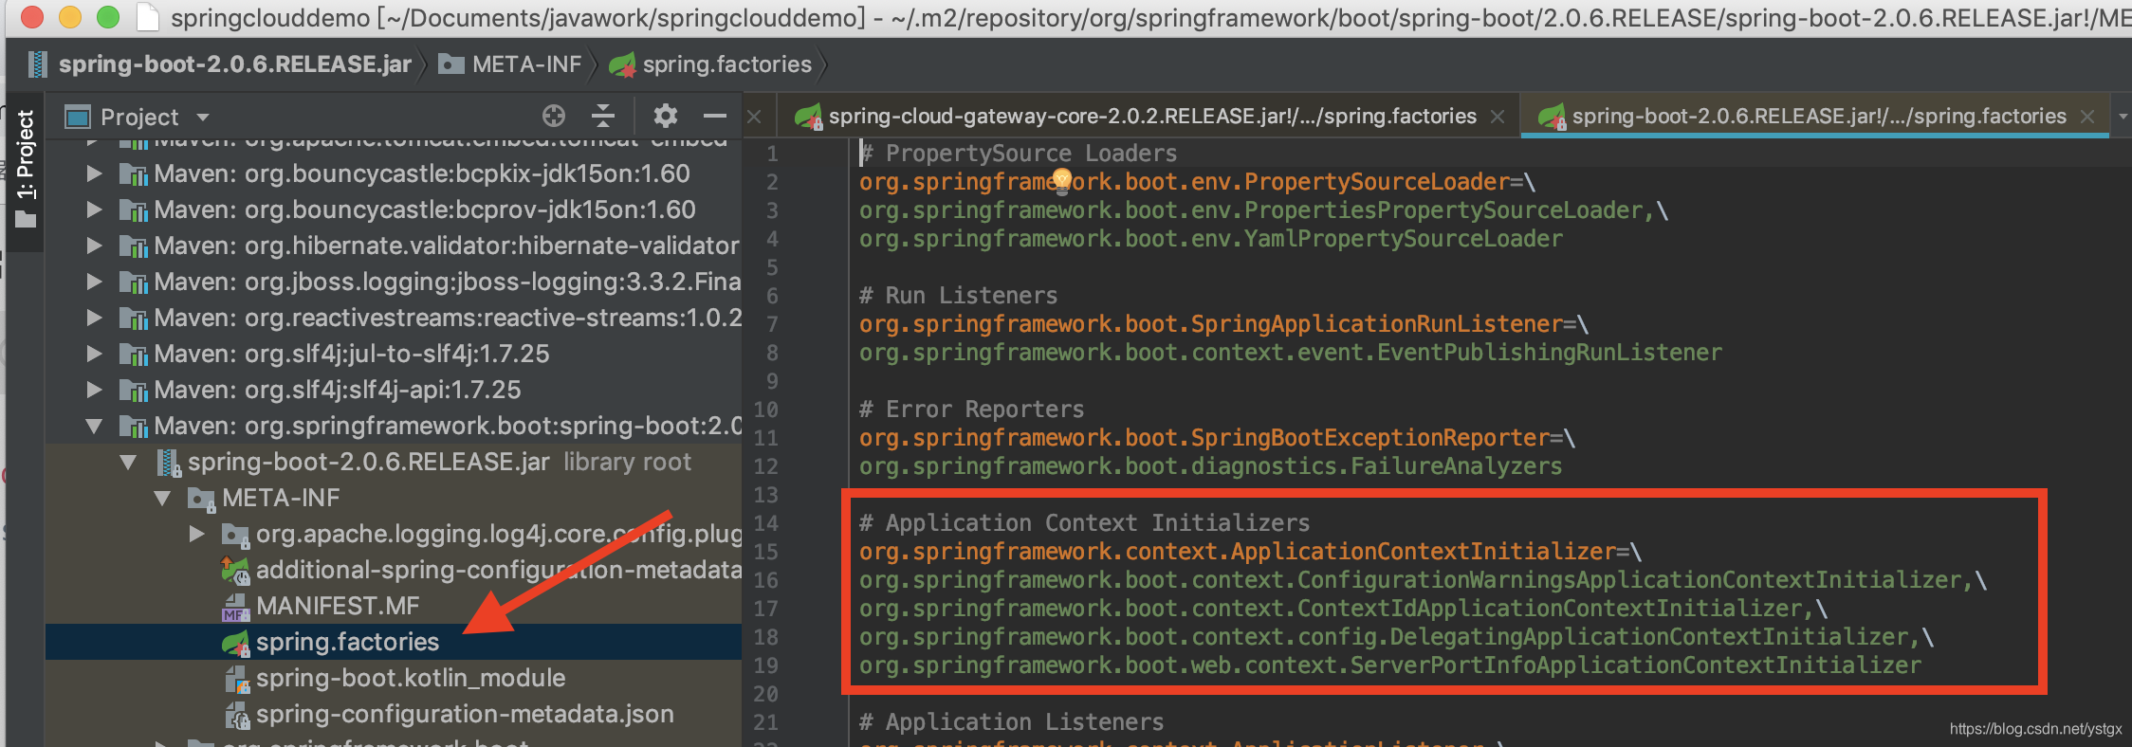Click the '# Run Listeners' comment line

pyautogui.click(x=958, y=296)
